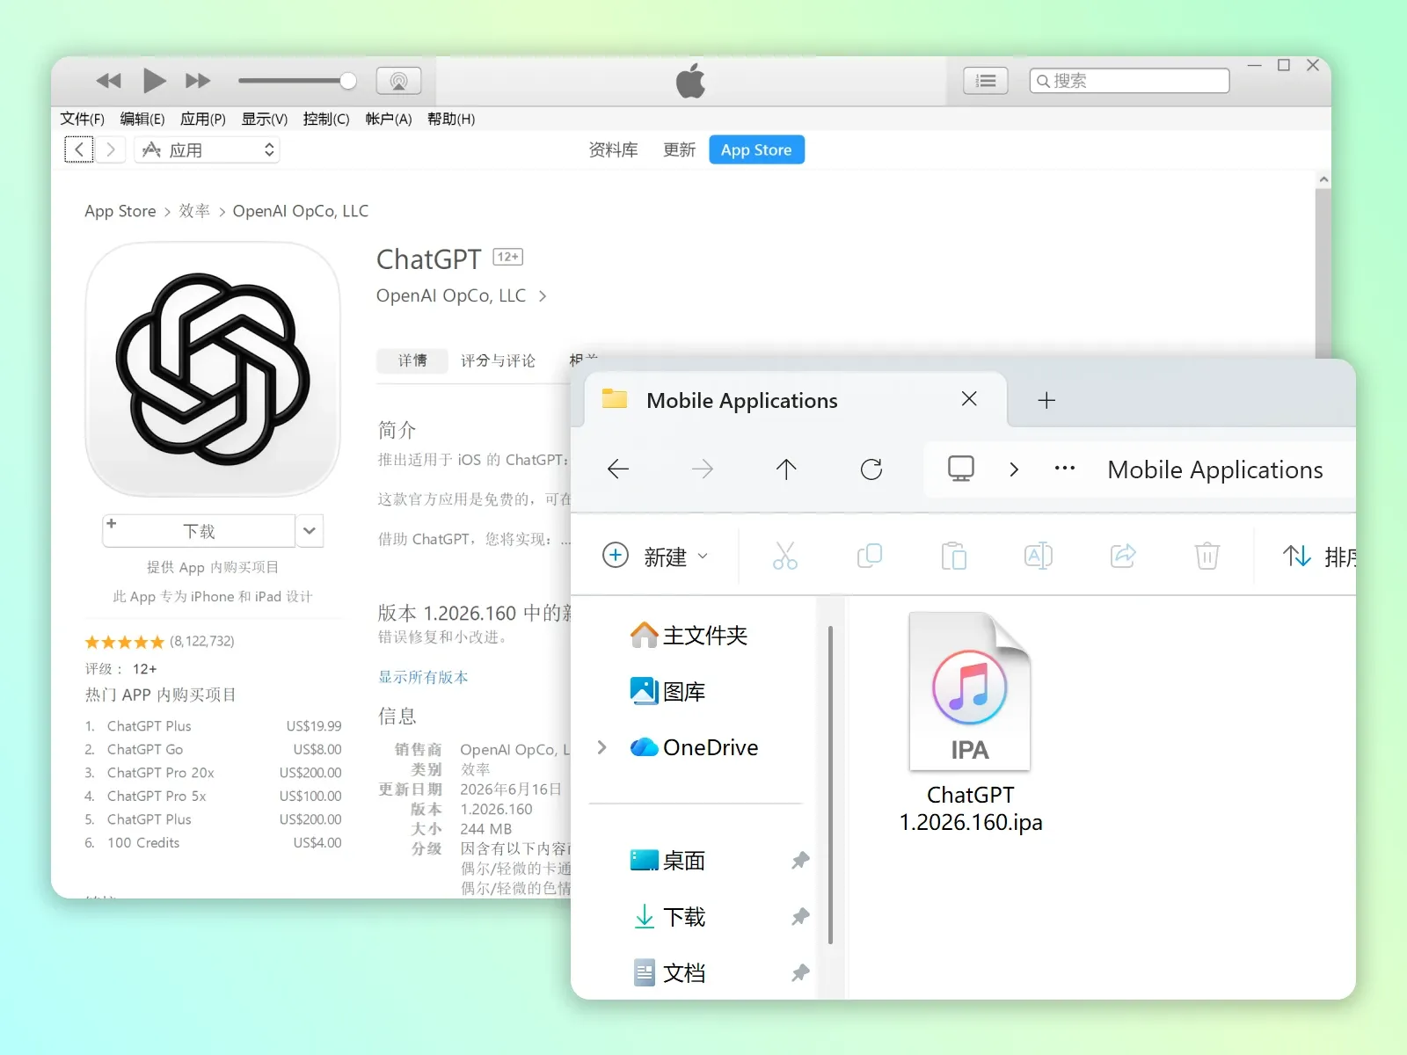Screen dimensions: 1407x1055
Task: Switch to the 更新 tab
Action: pyautogui.click(x=679, y=150)
